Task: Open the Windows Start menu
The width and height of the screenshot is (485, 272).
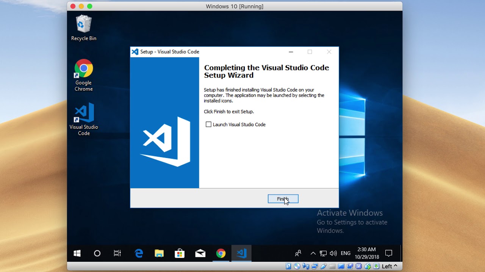Action: coord(77,253)
